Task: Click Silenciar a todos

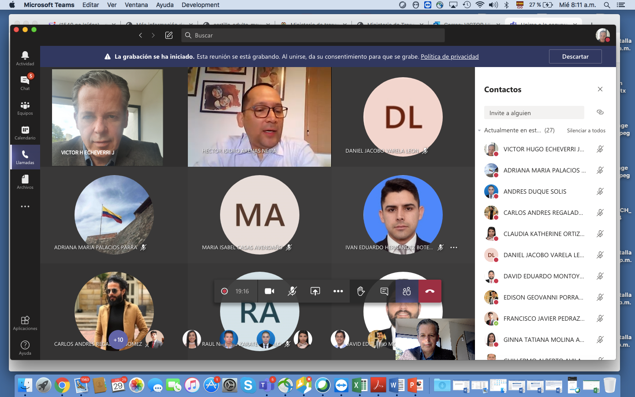Action: pyautogui.click(x=586, y=131)
